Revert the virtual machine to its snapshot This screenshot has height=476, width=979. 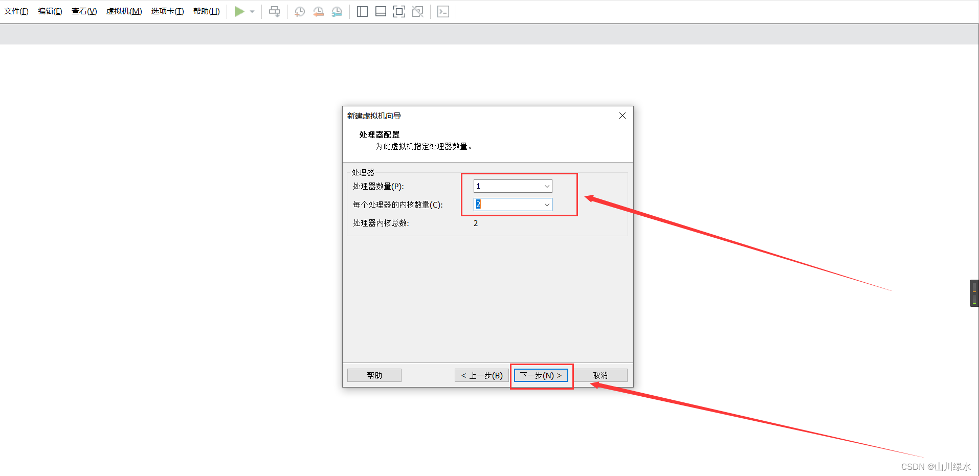318,11
